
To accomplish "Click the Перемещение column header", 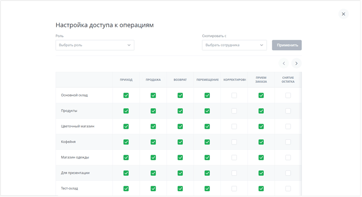I will [208, 80].
